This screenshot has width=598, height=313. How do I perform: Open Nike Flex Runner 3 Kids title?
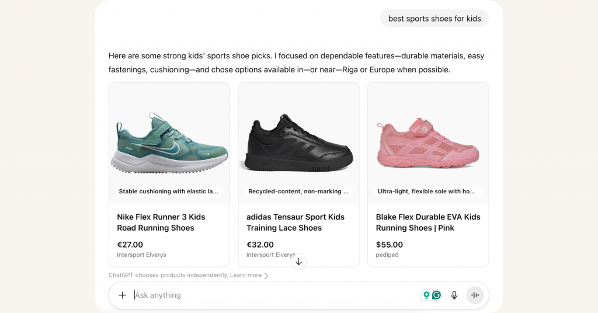coord(161,222)
